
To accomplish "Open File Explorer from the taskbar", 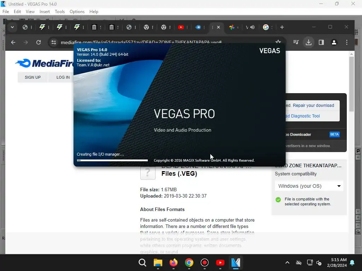I will pyautogui.click(x=158, y=263).
